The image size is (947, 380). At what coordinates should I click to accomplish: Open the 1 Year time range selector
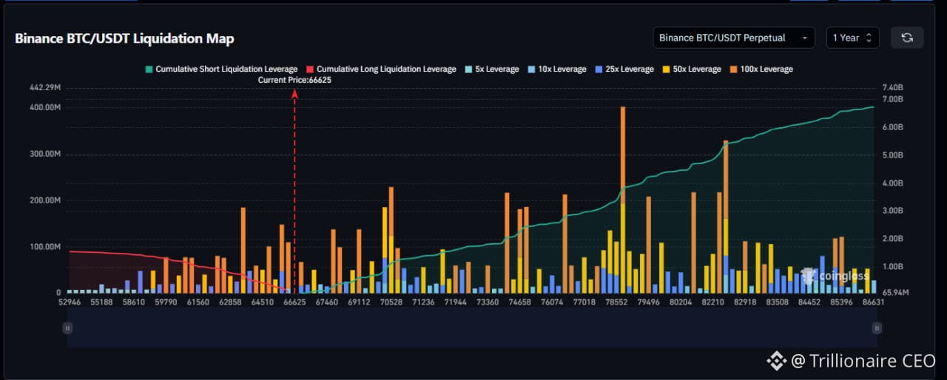coord(852,38)
